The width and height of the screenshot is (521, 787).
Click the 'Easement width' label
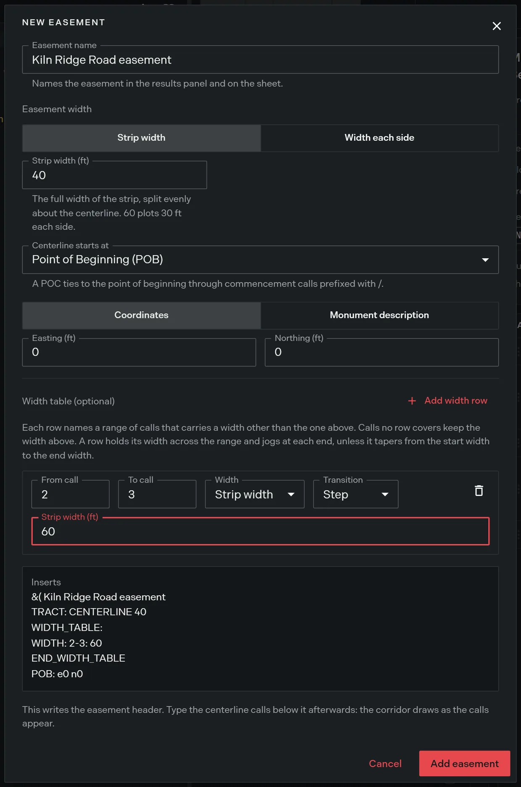click(57, 109)
